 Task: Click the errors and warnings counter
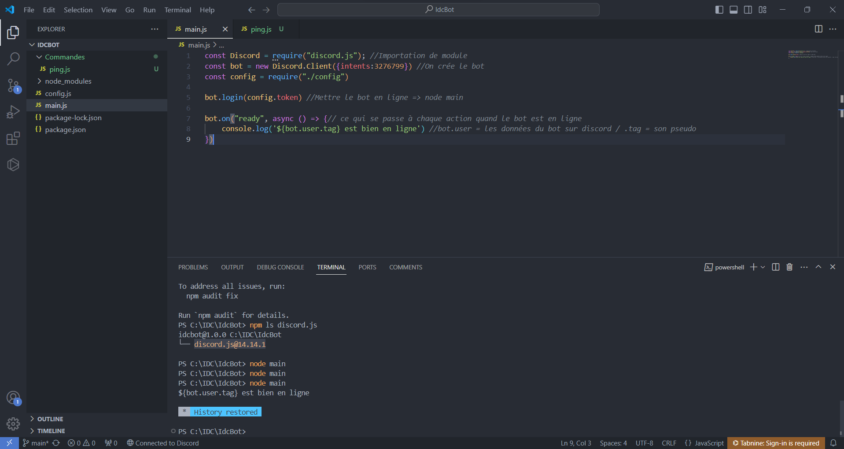(81, 443)
